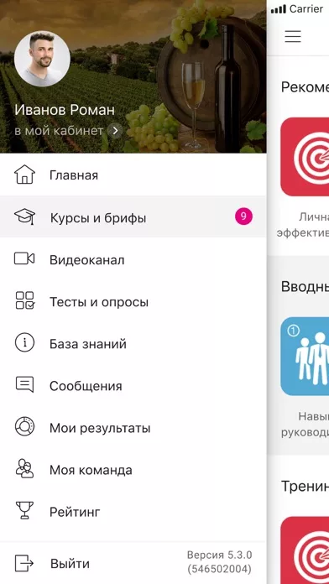The height and width of the screenshot is (584, 329).
Task: Open База знаний menu item
Action: (x=133, y=343)
